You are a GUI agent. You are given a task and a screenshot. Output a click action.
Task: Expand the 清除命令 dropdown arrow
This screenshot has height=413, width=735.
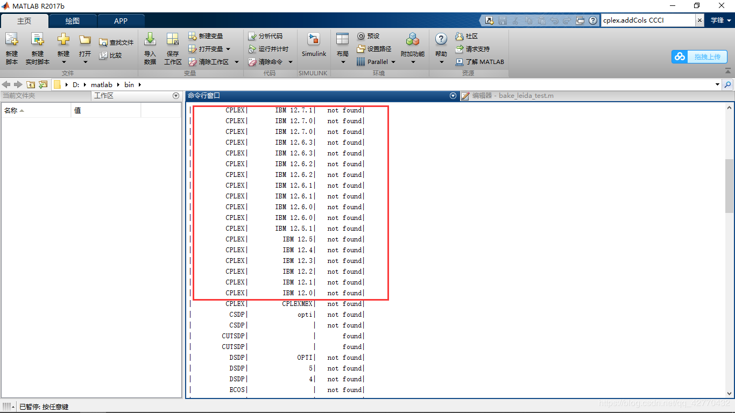(291, 62)
